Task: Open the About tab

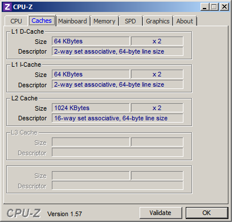Action: coord(185,21)
